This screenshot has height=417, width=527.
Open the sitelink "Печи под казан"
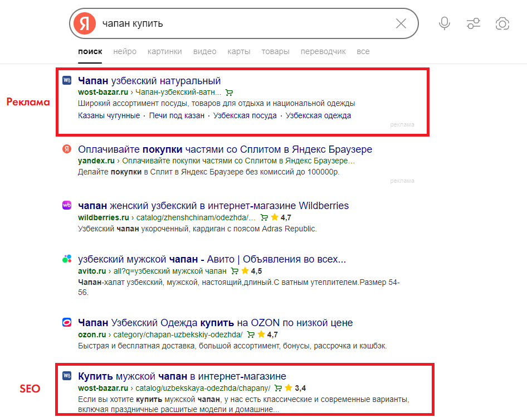click(177, 116)
